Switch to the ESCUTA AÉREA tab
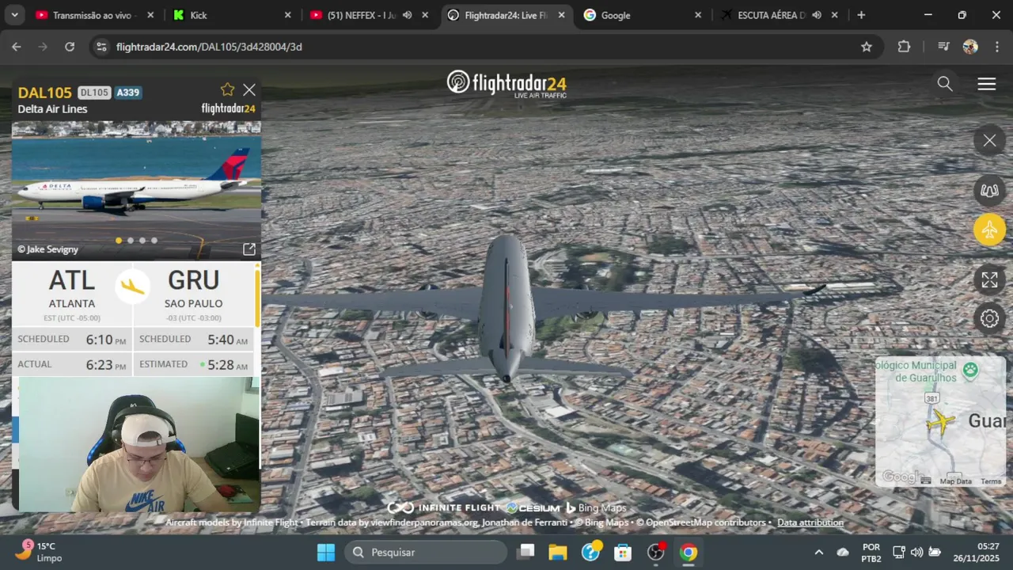 (770, 15)
